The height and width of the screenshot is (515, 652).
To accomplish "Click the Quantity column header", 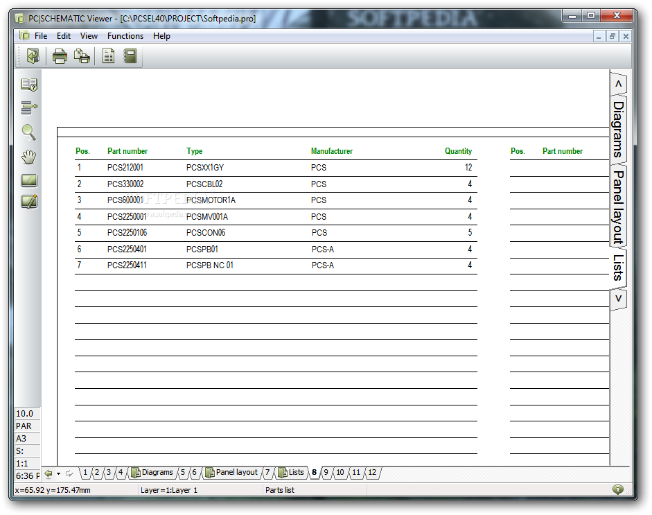I will click(x=458, y=151).
